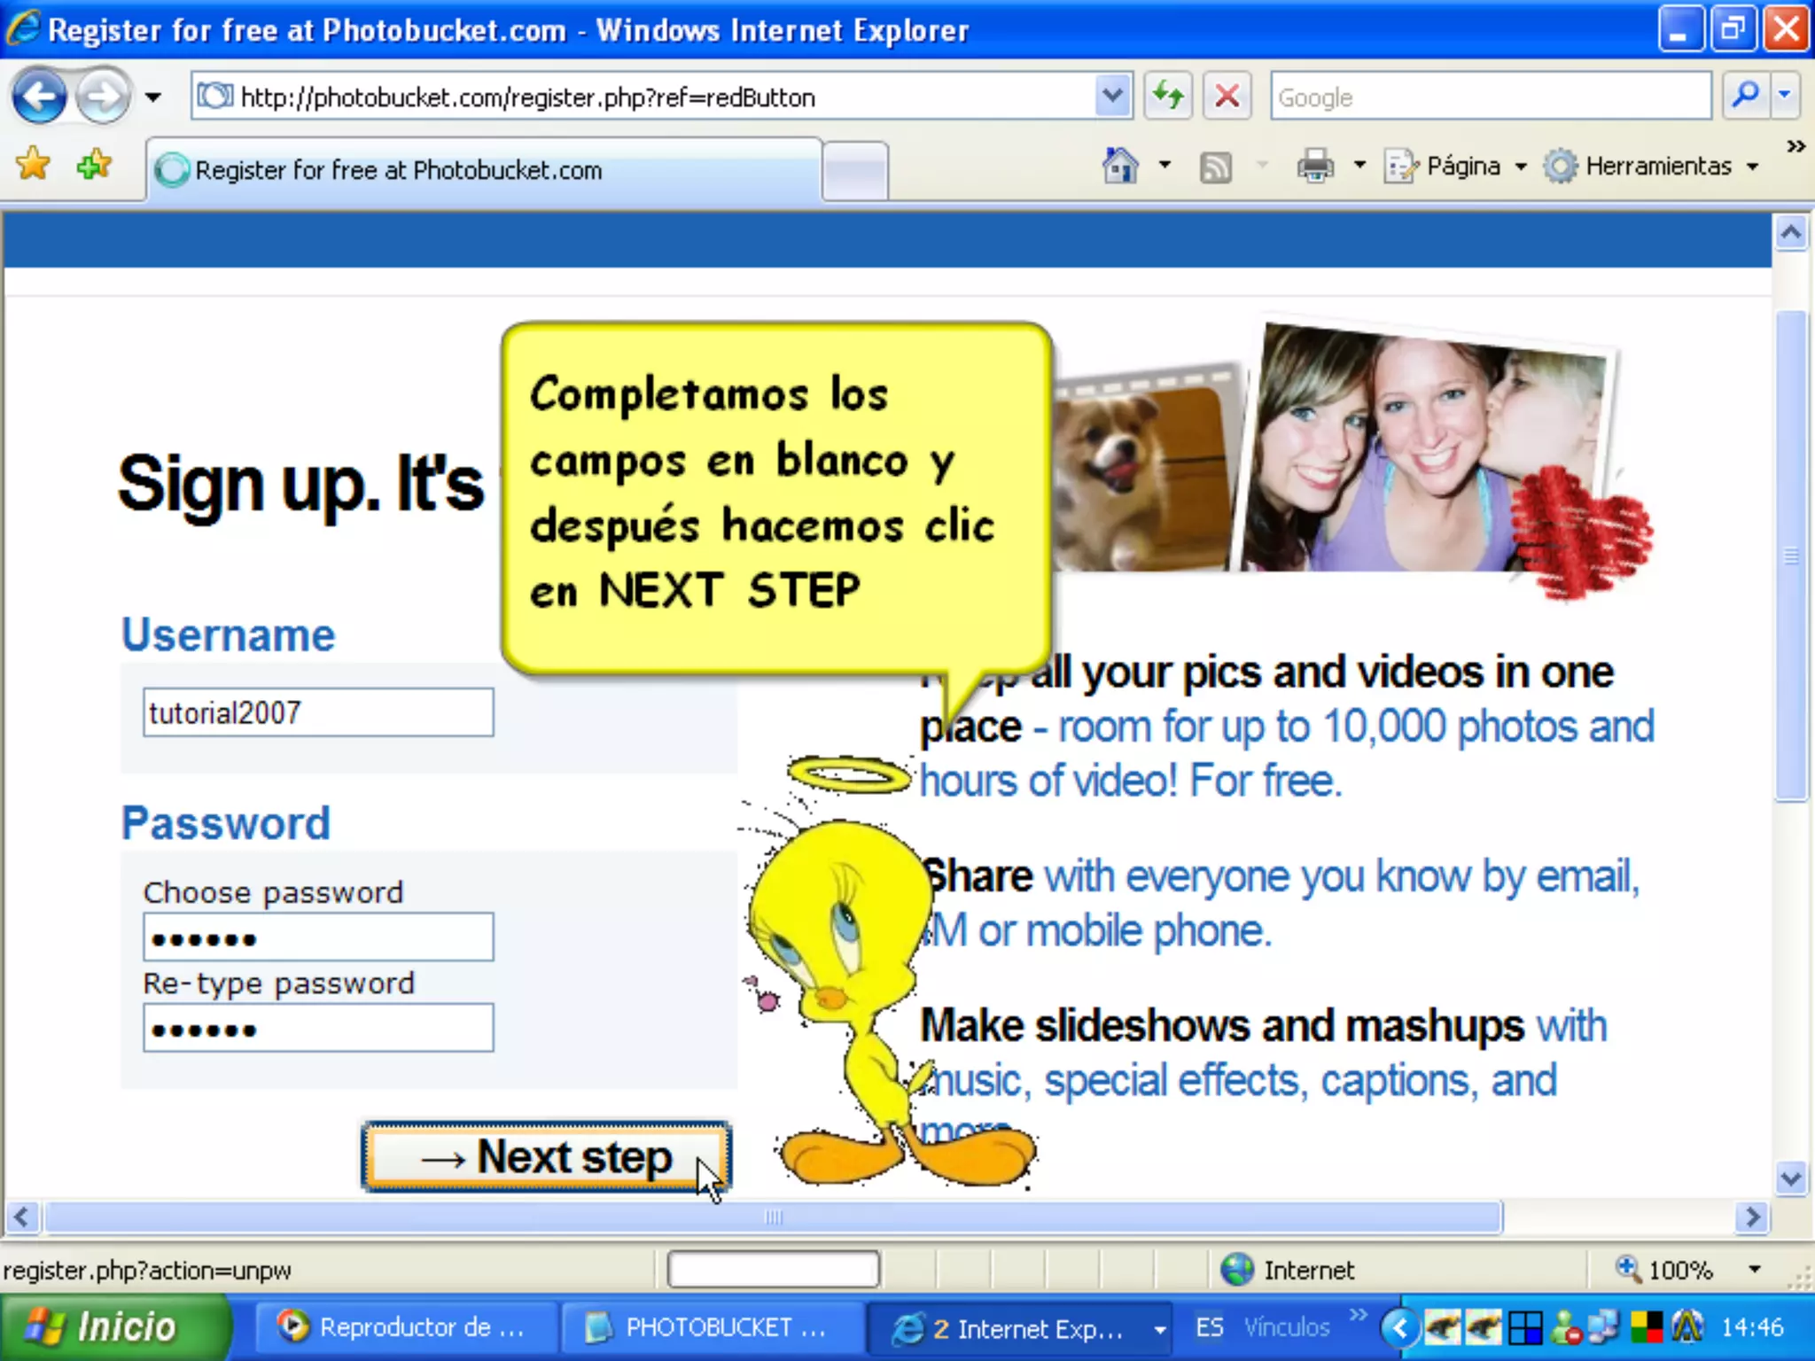Click the vertical scrollbar down arrow
The width and height of the screenshot is (1815, 1361).
1791,1178
